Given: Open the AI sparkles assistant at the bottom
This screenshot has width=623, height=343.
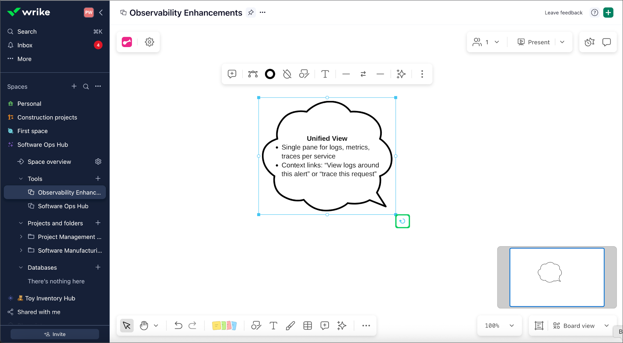Looking at the screenshot, I should tap(342, 325).
